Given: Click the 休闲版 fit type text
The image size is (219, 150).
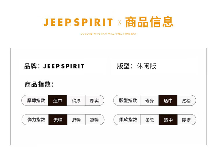Looking at the screenshot, I should pyautogui.click(x=146, y=66).
